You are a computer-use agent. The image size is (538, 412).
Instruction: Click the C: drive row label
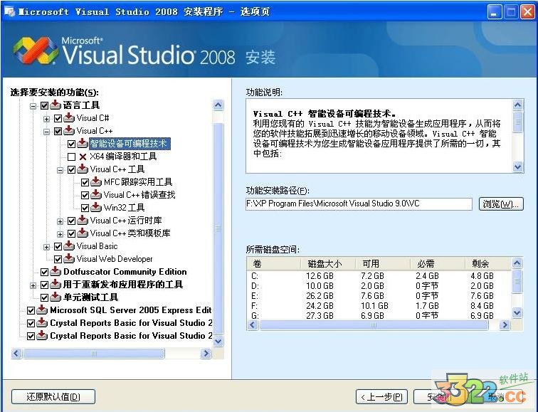(x=255, y=276)
